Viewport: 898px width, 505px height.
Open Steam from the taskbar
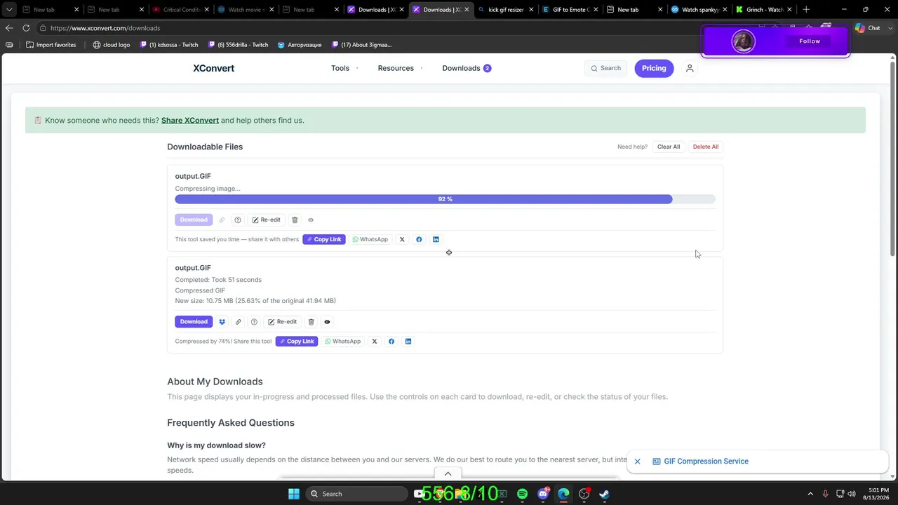click(604, 494)
